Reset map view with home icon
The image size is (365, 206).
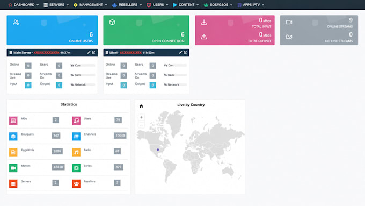pos(141,106)
